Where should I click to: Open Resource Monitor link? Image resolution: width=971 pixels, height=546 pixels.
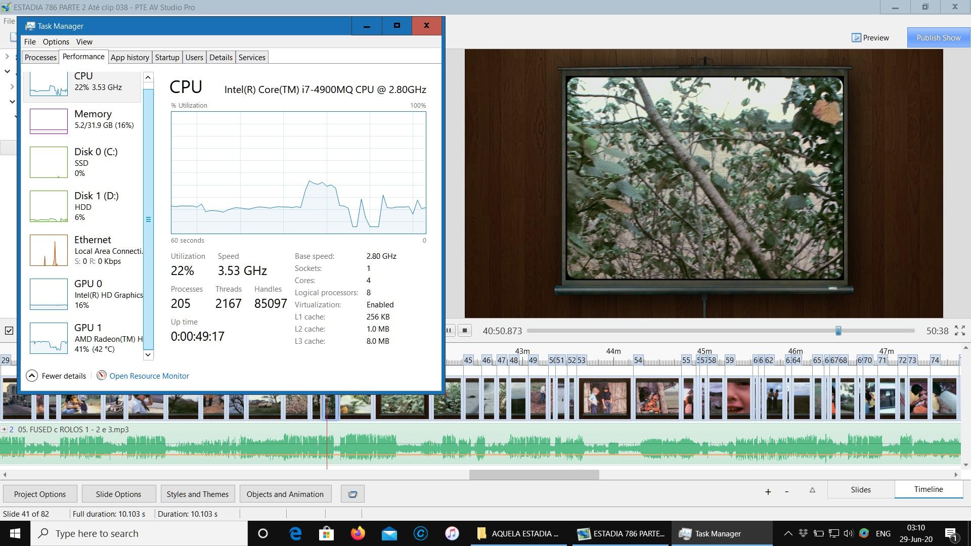pyautogui.click(x=149, y=376)
